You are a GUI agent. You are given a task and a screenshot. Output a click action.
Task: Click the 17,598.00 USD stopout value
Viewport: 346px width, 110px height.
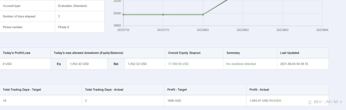[x=178, y=64]
